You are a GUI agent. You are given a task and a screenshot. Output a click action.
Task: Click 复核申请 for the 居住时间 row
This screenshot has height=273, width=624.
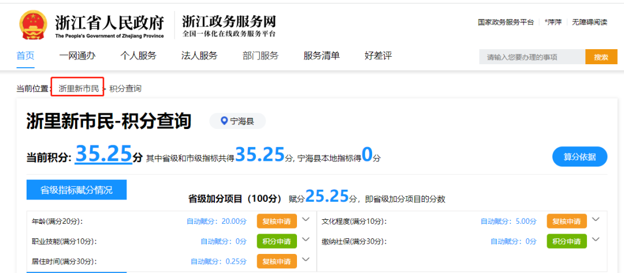[277, 261]
